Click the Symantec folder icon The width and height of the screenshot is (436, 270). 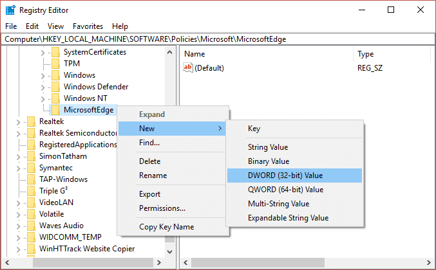tap(31, 168)
